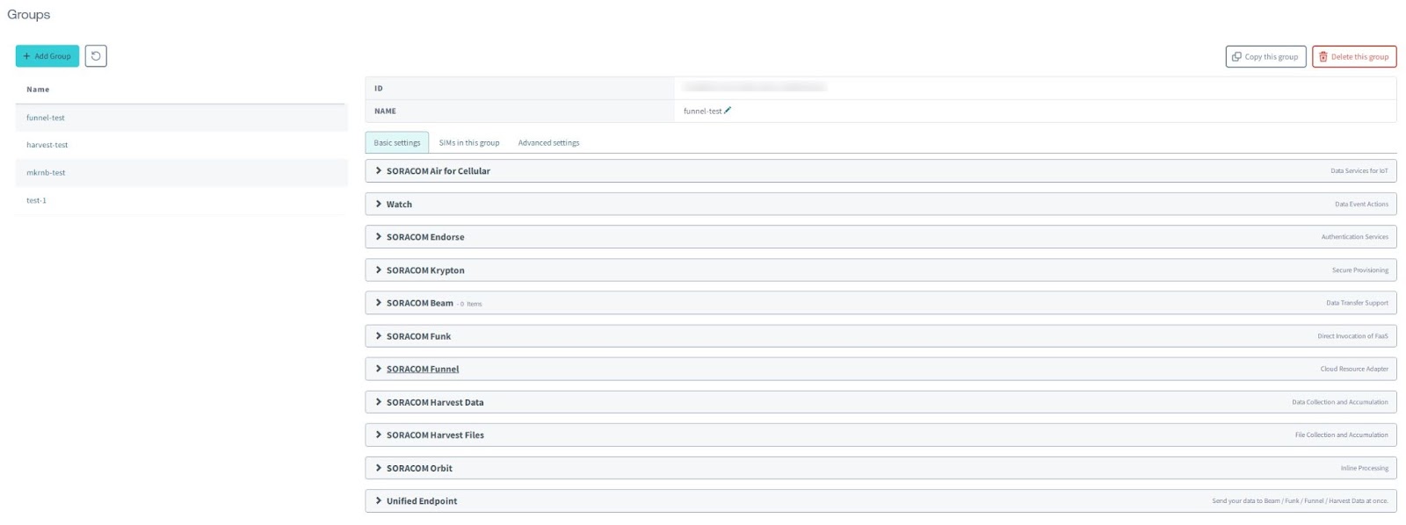Image resolution: width=1406 pixels, height=525 pixels.
Task: Click the Authentication Services label
Action: click(x=1354, y=237)
